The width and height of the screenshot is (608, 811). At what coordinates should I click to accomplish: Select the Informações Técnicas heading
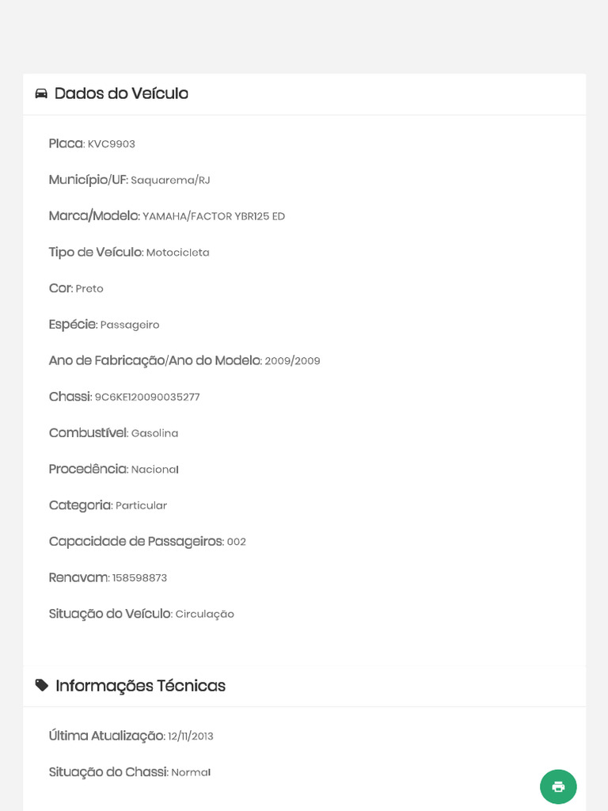click(x=140, y=686)
